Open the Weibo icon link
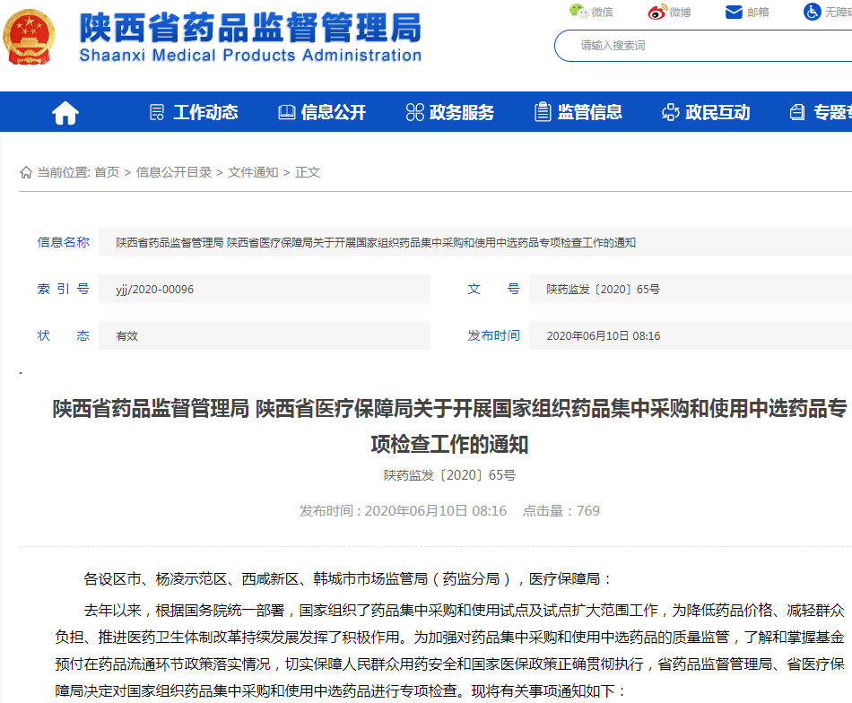The height and width of the screenshot is (703, 852). (x=656, y=12)
